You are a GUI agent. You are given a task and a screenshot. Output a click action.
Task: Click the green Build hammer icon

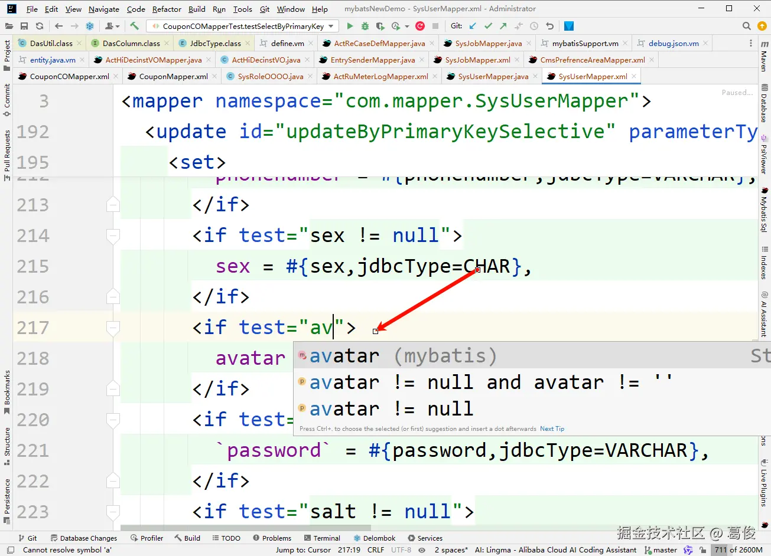tap(134, 26)
